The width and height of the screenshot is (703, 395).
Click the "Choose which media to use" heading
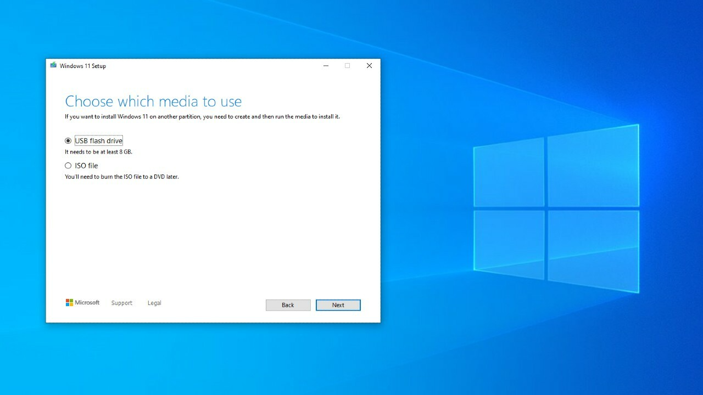pos(153,101)
